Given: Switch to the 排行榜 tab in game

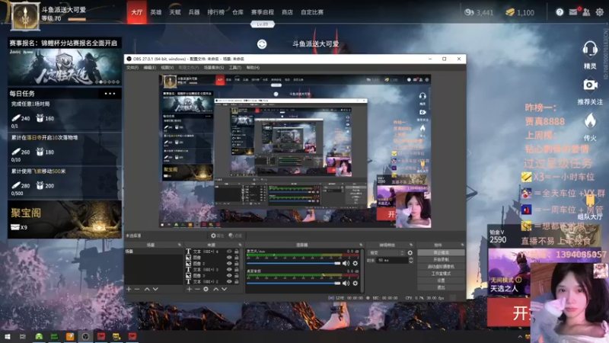Looking at the screenshot, I should 216,12.
